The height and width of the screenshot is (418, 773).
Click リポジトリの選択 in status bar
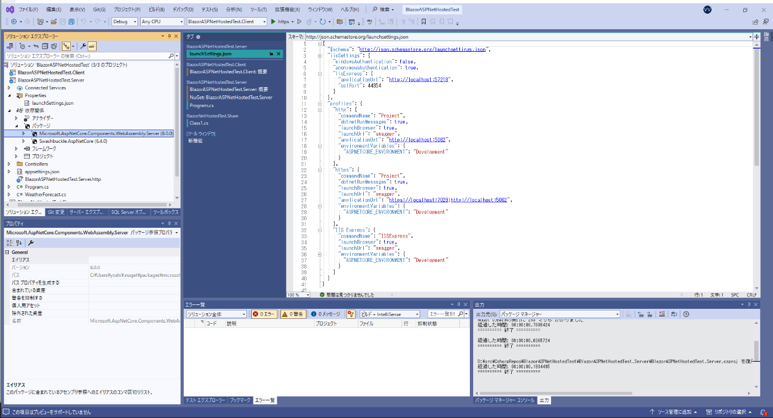coord(730,412)
